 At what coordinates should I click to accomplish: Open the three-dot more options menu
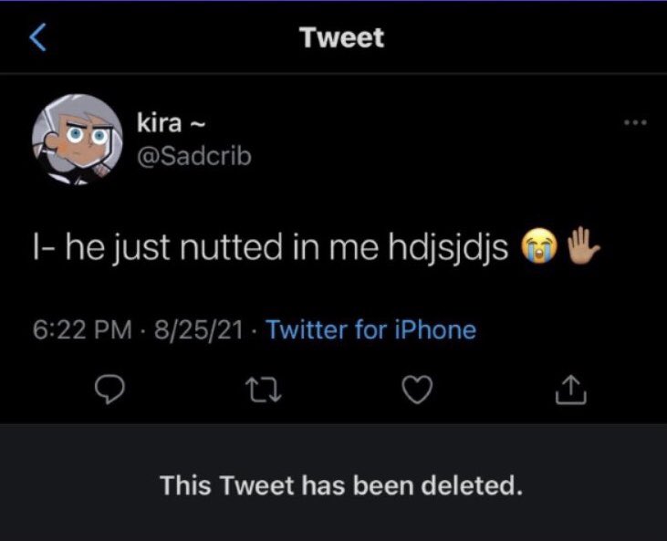tap(636, 122)
